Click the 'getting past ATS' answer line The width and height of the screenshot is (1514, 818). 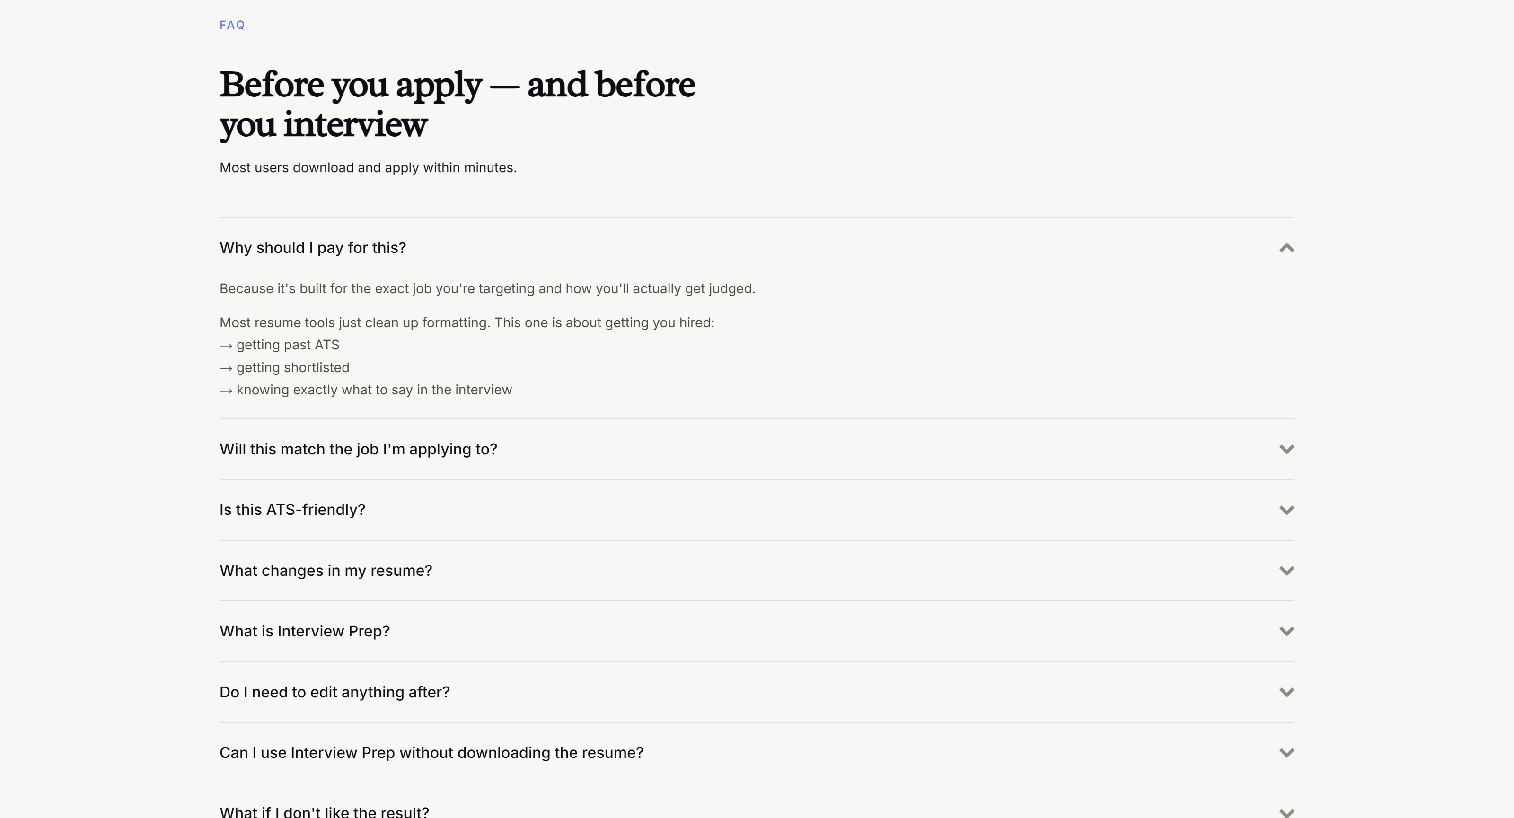(279, 345)
